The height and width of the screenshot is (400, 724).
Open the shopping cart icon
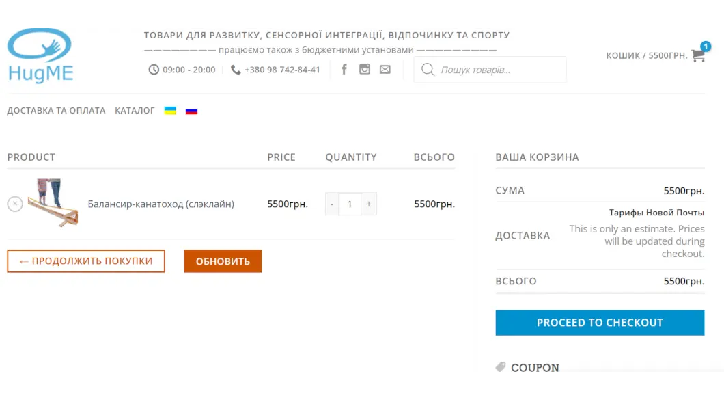(x=698, y=55)
